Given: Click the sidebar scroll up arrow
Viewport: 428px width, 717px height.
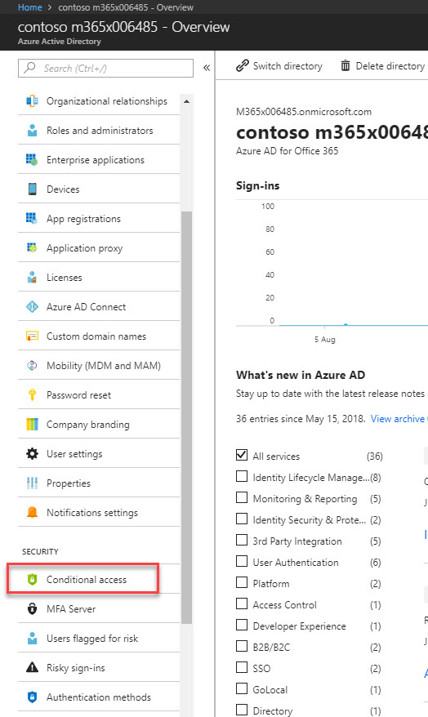Looking at the screenshot, I should 186,101.
